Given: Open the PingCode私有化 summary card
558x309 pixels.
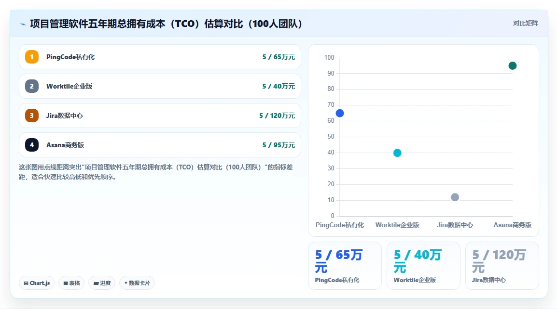Looking at the screenshot, I should [345, 266].
